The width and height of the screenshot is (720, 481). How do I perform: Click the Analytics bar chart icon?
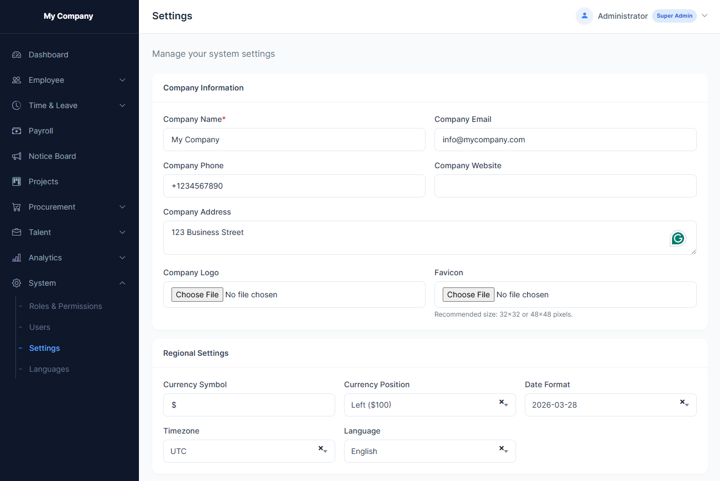[x=17, y=258]
